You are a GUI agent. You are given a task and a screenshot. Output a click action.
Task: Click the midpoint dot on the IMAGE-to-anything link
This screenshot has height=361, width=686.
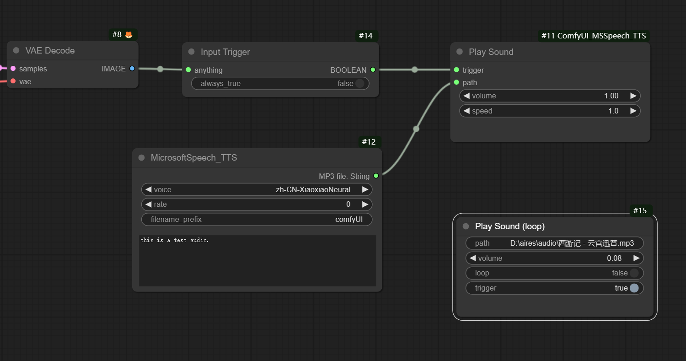click(x=160, y=69)
